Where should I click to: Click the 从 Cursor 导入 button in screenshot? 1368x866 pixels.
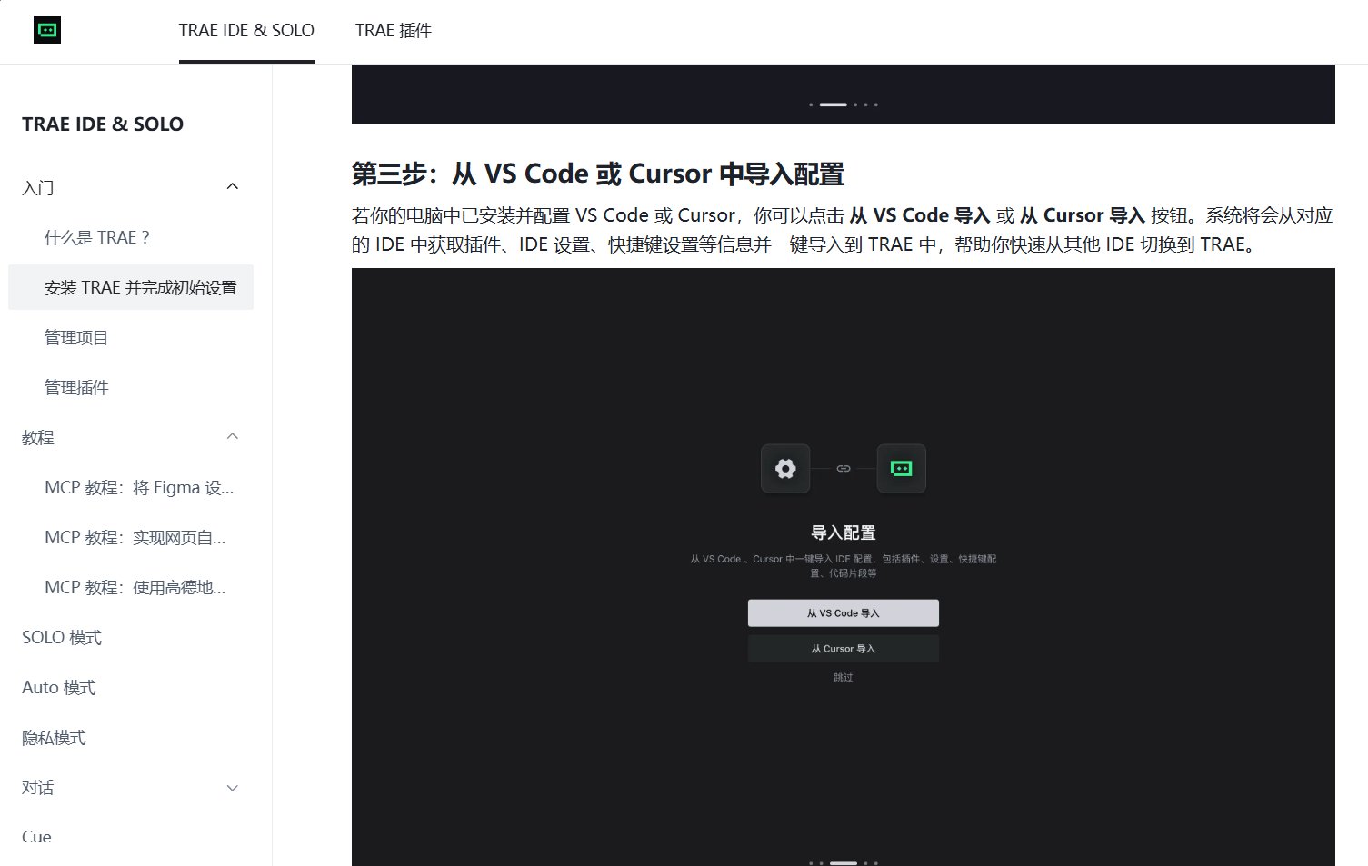[844, 649]
